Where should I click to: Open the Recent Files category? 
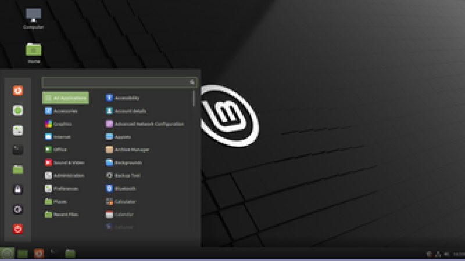click(x=66, y=215)
